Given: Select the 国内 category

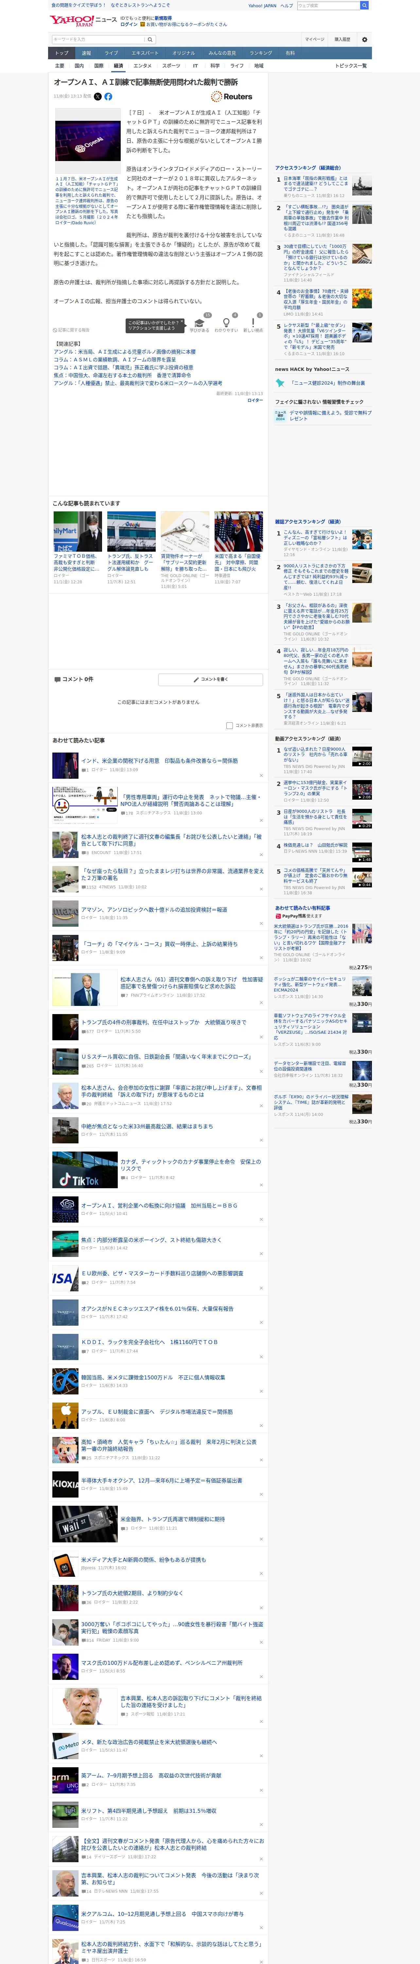Looking at the screenshot, I should point(79,65).
